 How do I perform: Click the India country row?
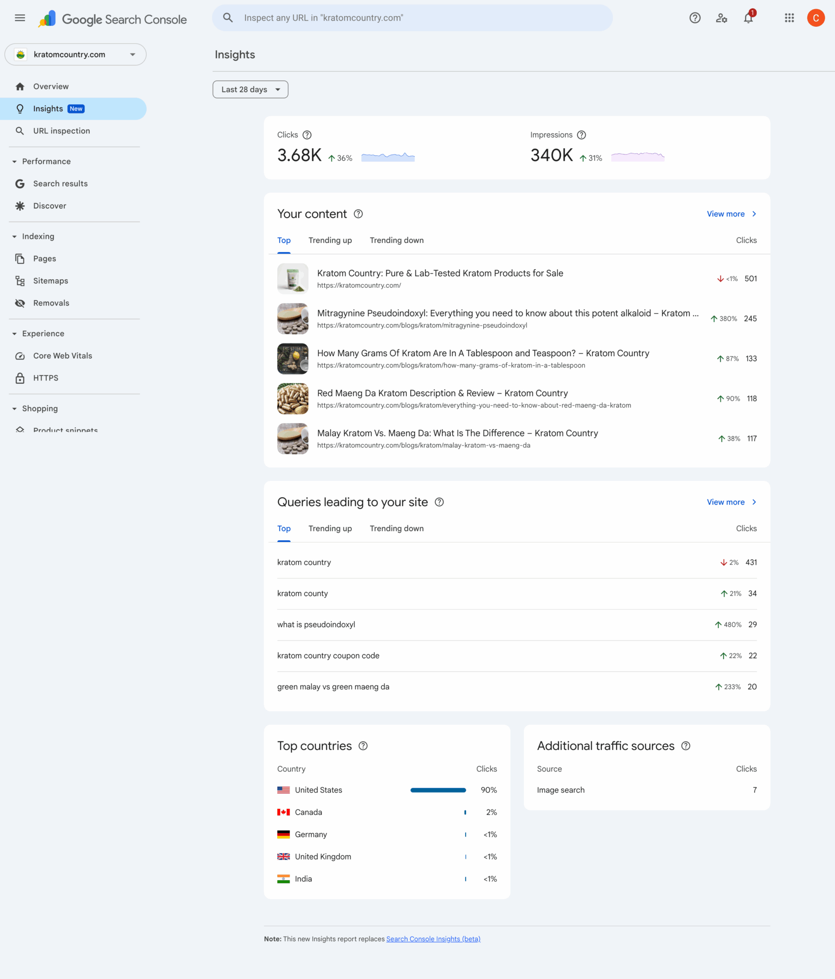coord(387,879)
